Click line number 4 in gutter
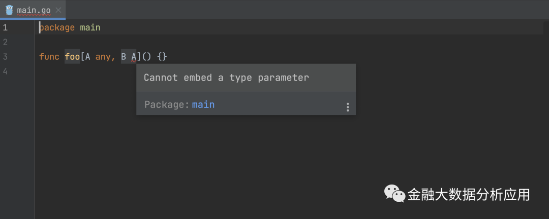This screenshot has height=219, width=549. 5,71
